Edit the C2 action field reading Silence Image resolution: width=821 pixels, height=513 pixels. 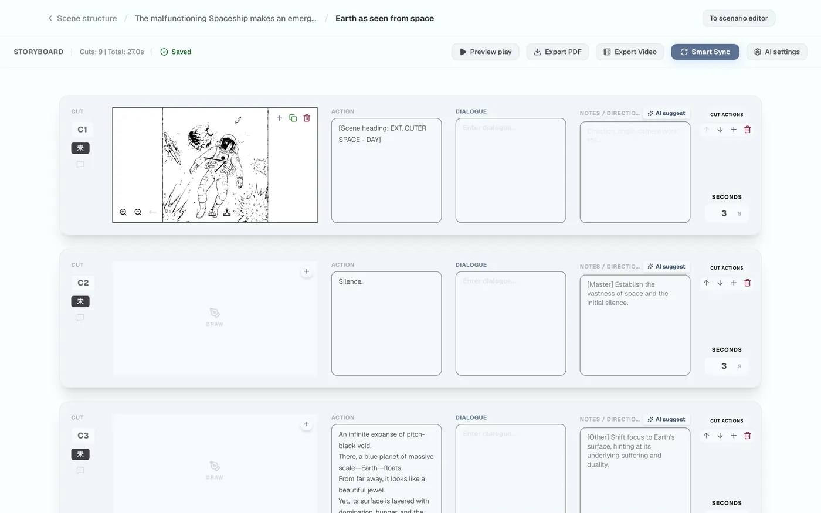[386, 324]
